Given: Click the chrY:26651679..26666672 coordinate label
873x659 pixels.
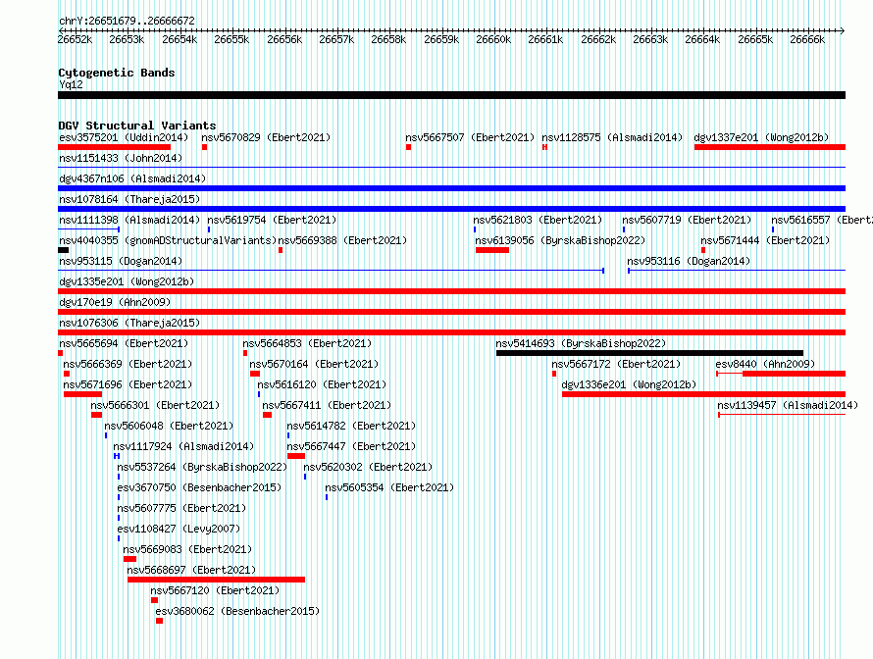Looking at the screenshot, I should pos(127,22).
